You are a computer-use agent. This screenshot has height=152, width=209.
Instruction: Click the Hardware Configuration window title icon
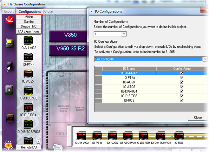coord(5,4)
